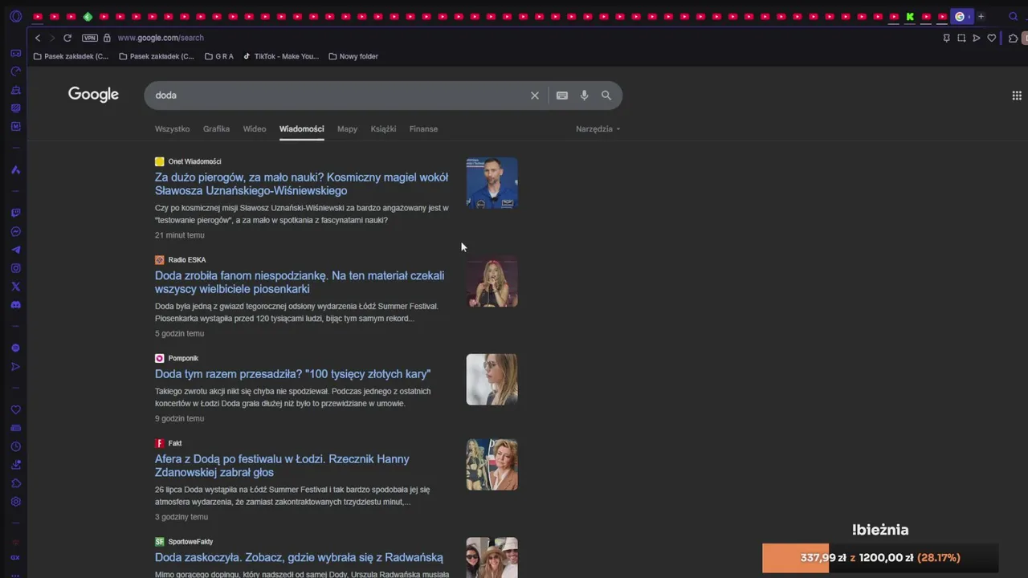Image resolution: width=1028 pixels, height=578 pixels.
Task: Search open tabs with magnifier icon
Action: 1014,16
